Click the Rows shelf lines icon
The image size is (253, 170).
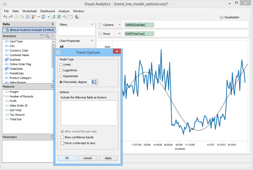tap(100, 34)
